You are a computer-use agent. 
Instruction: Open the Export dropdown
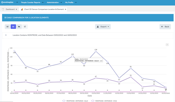click(103, 27)
